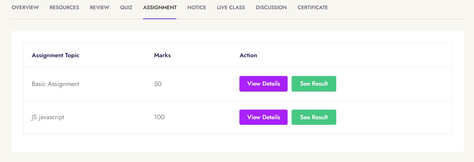
Task: Open the Resources tab
Action: (64, 8)
